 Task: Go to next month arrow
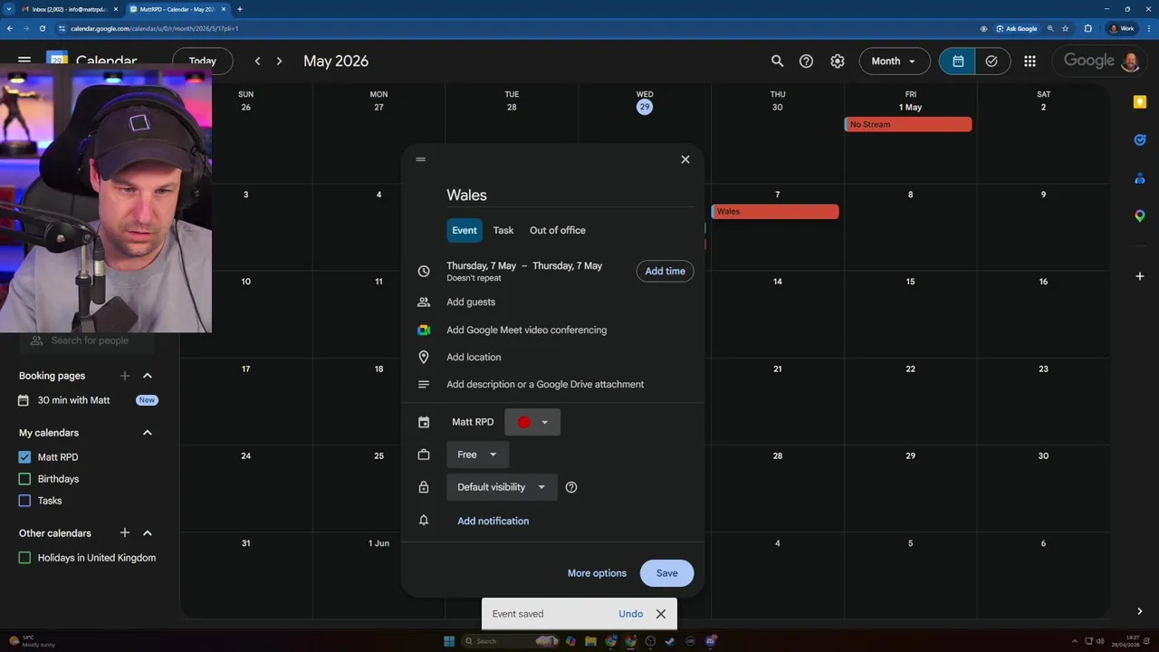coord(279,61)
